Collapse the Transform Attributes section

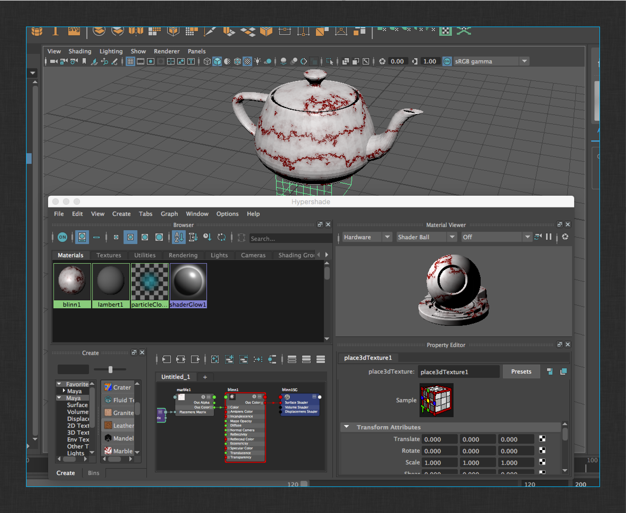click(346, 427)
